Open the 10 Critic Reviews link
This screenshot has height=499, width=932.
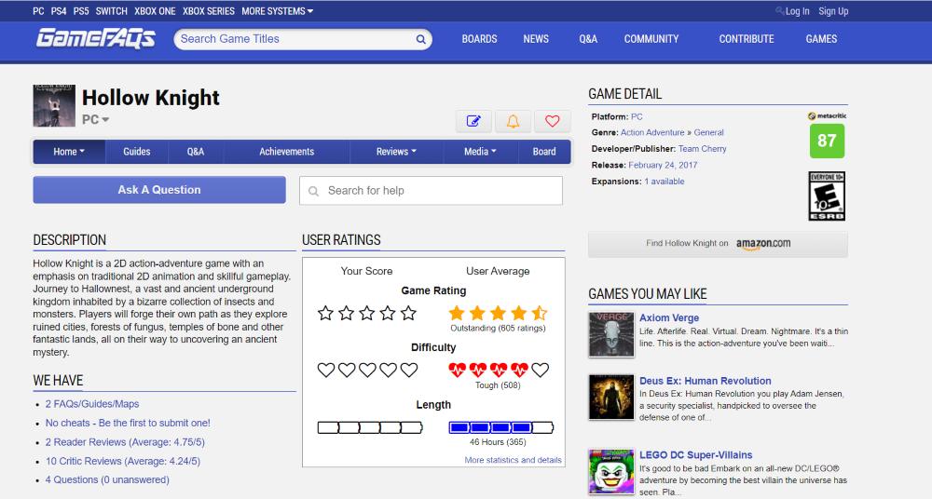coord(122,461)
